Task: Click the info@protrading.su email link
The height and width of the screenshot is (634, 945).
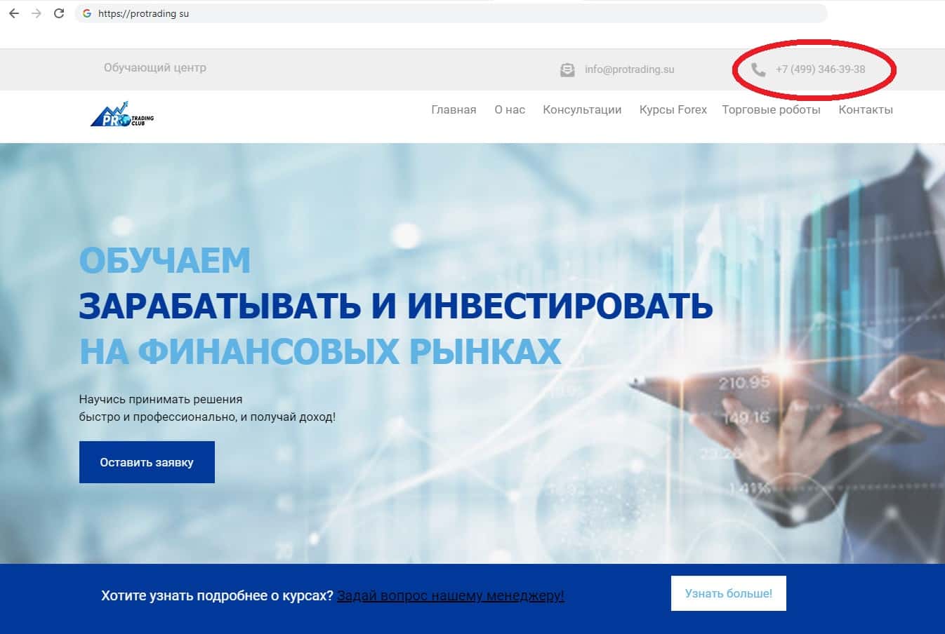Action: [630, 69]
